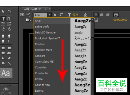Pick the Constantia font entry
This screenshot has width=130, height=95.
pyautogui.click(x=52, y=73)
